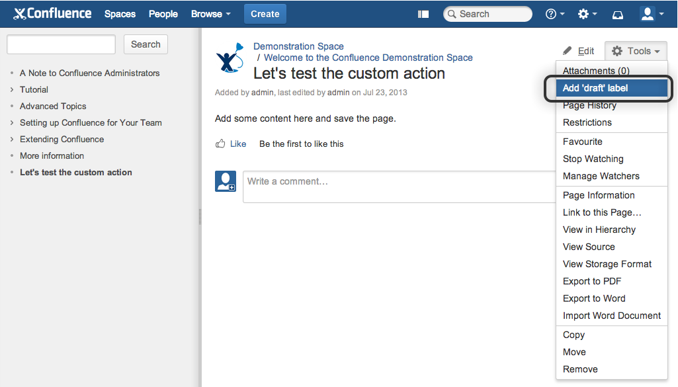Expand Setting up Confluence for Your Team
This screenshot has height=387, width=678.
coord(12,122)
